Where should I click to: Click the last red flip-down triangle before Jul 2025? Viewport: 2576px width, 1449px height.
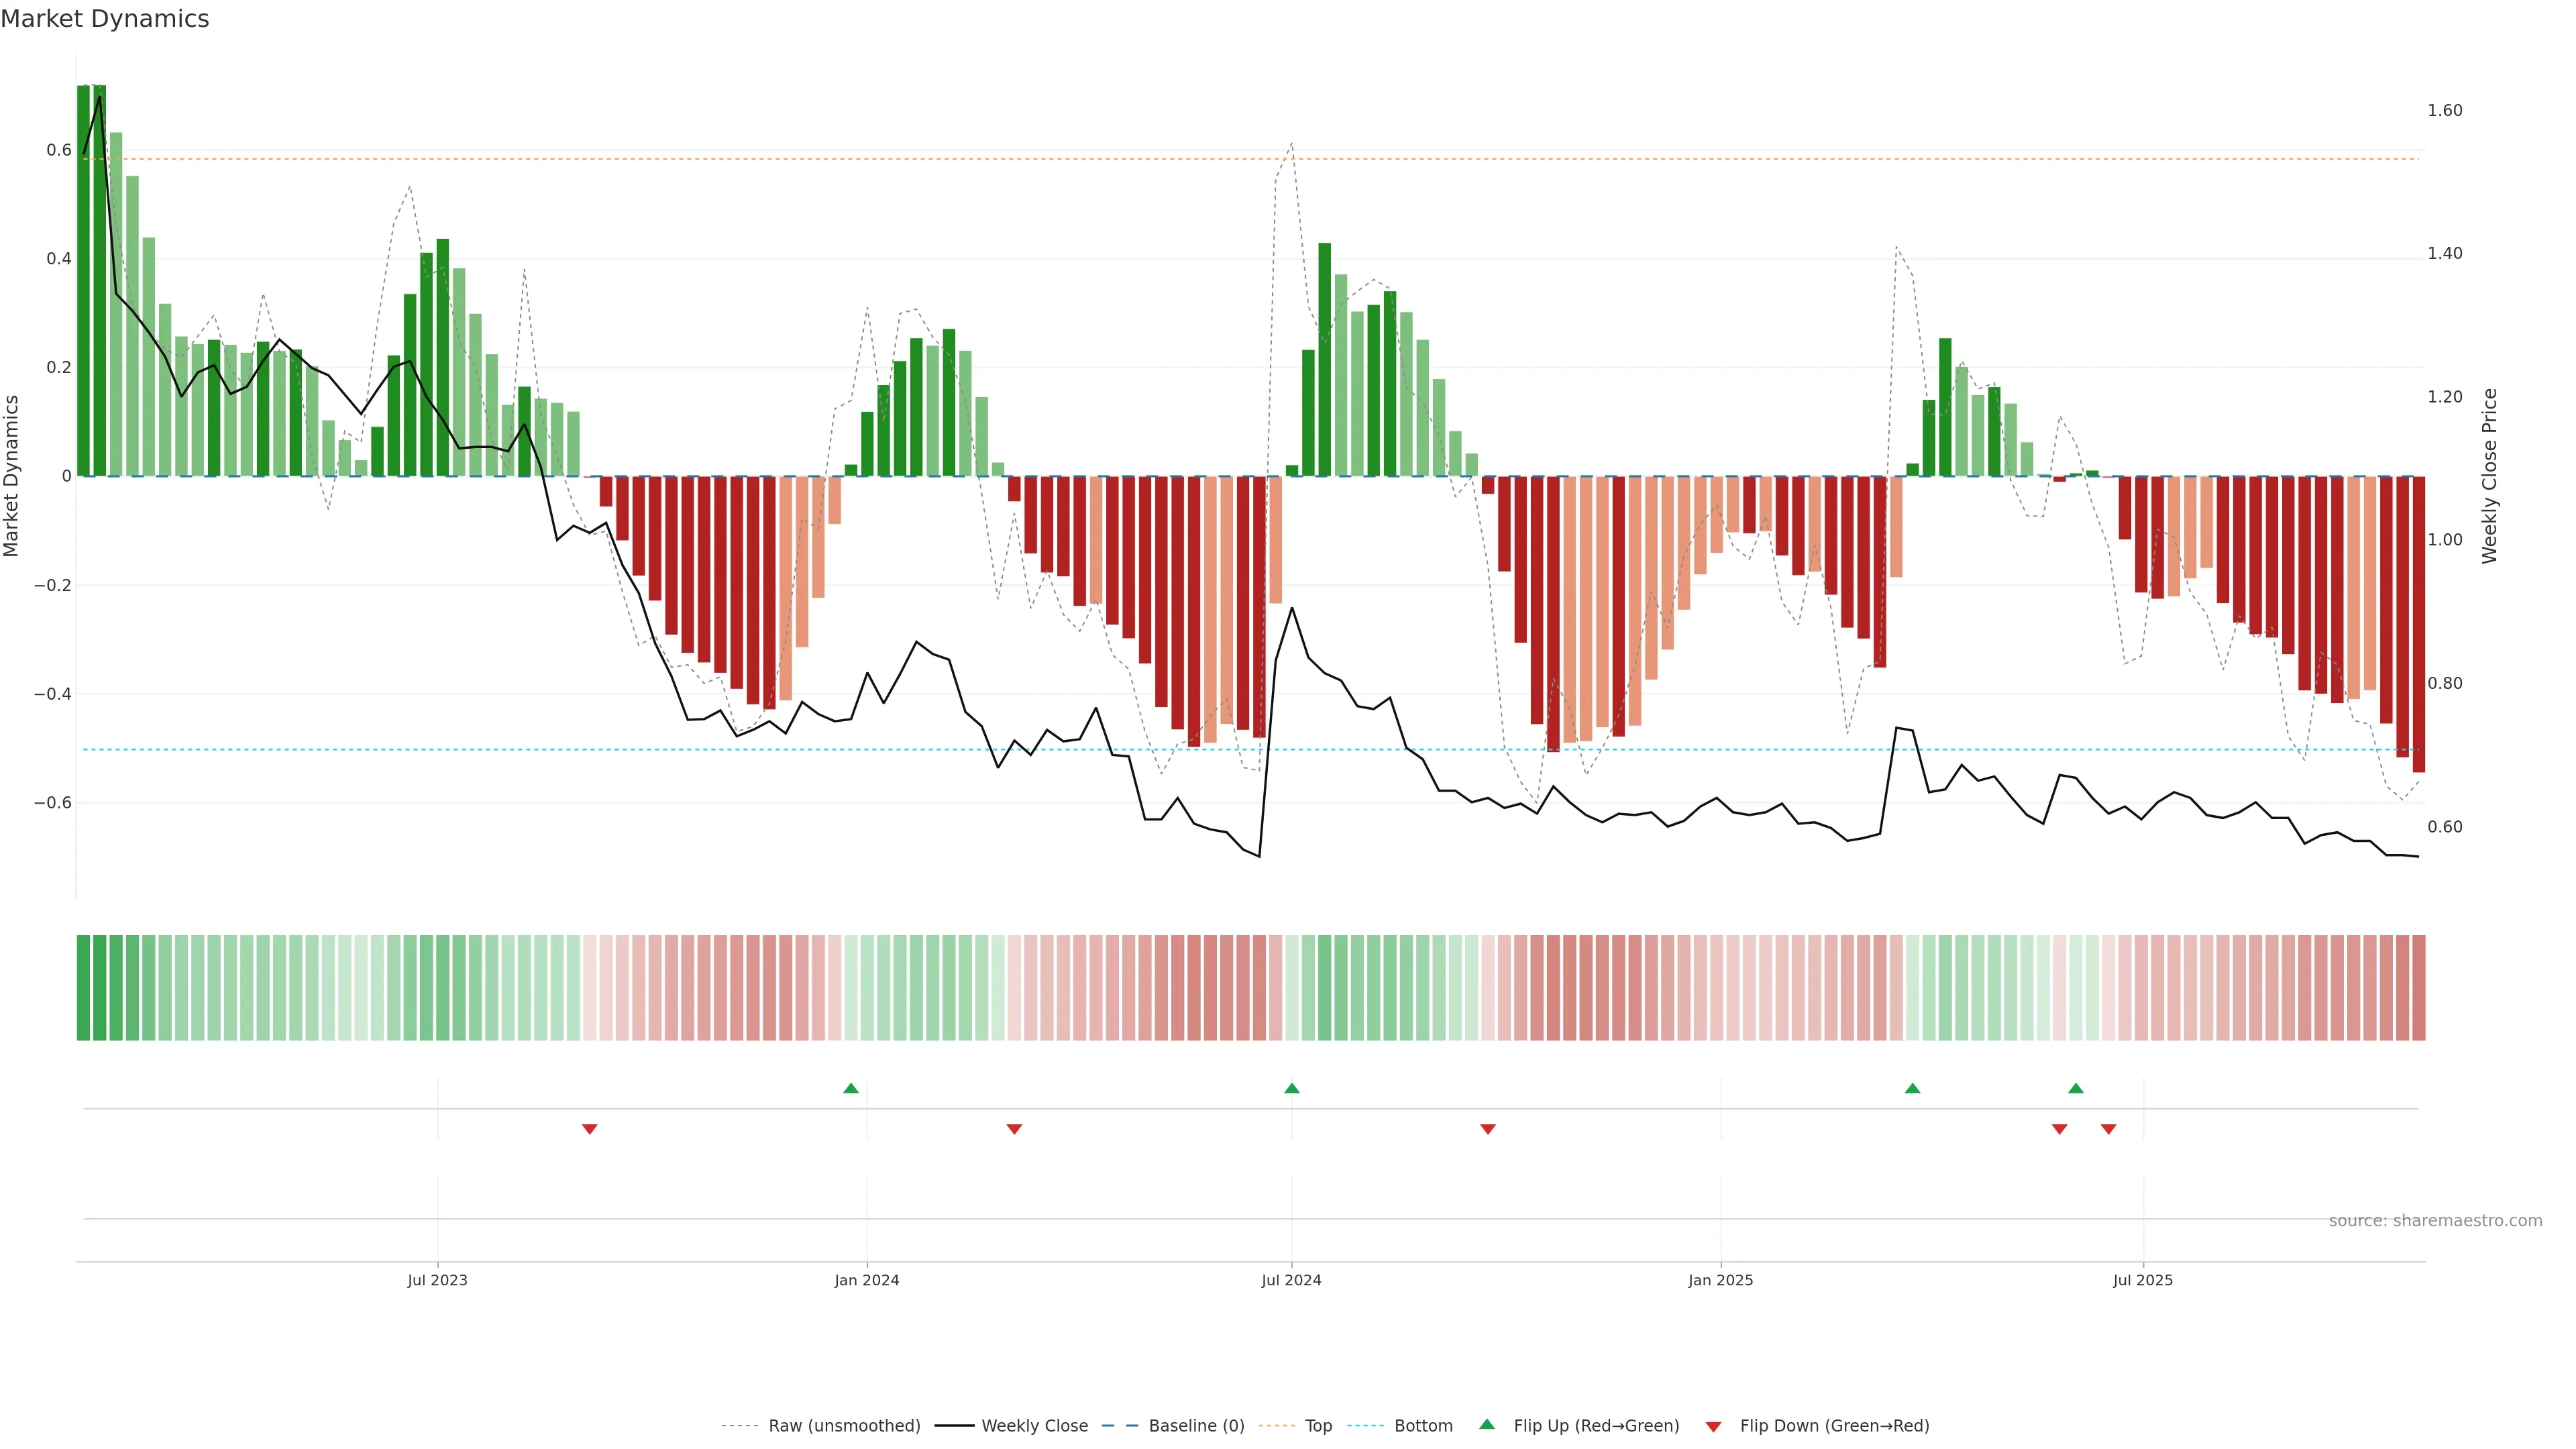coord(2109,1129)
